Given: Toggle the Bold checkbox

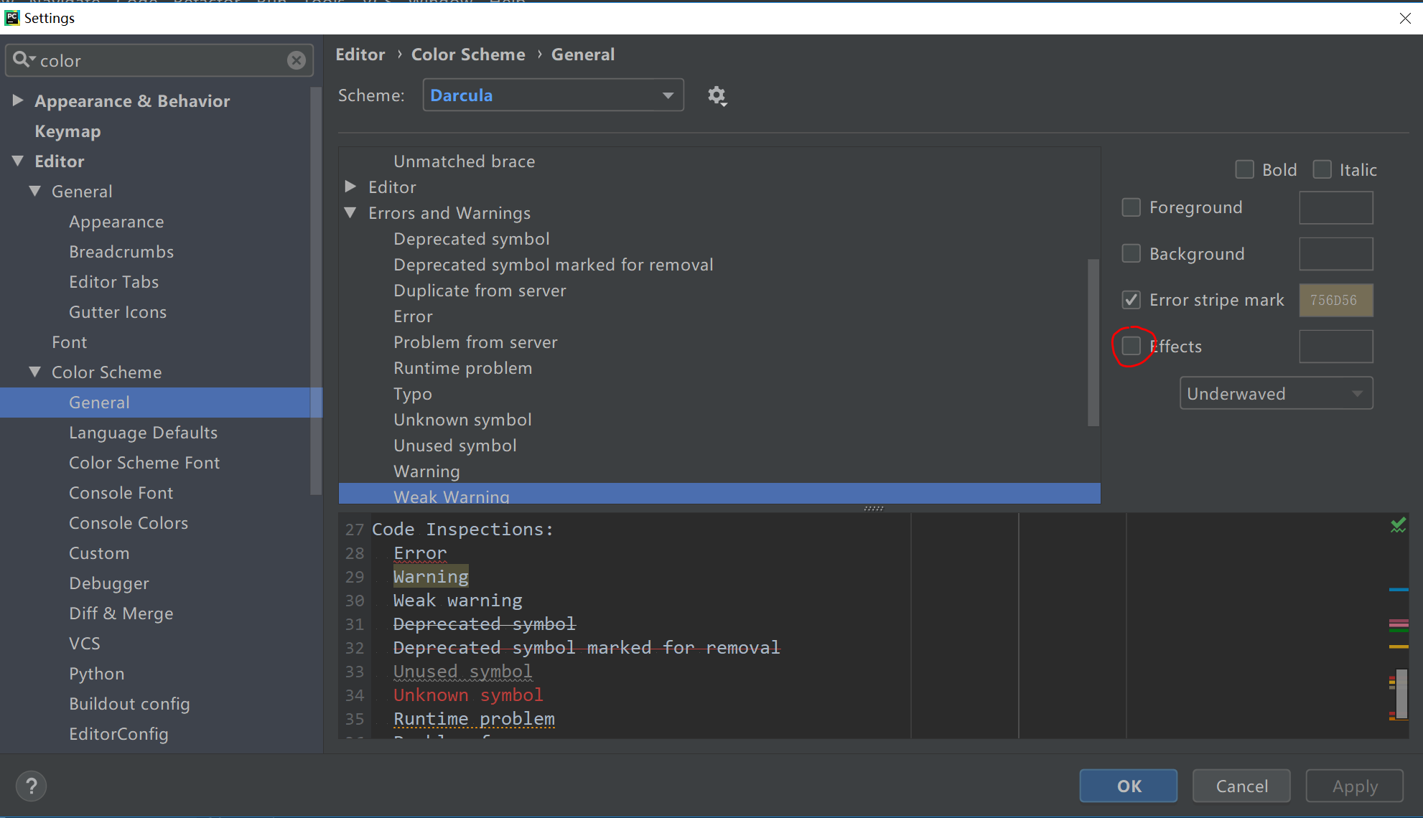Looking at the screenshot, I should click(1244, 169).
